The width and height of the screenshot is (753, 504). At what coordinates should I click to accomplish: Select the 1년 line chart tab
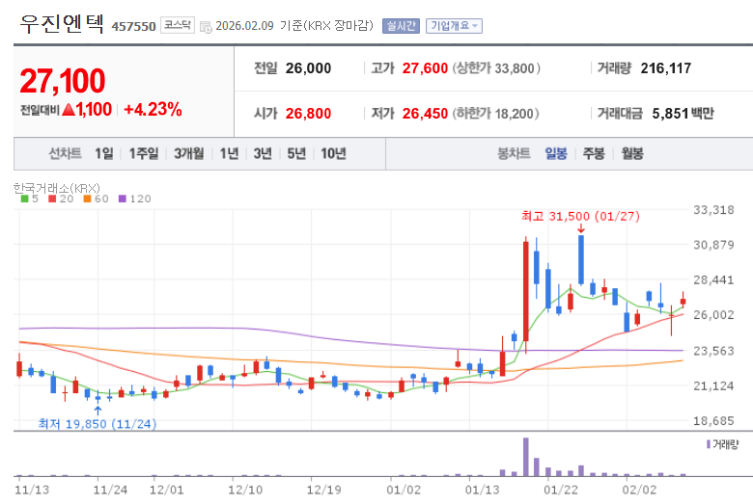pyautogui.click(x=229, y=153)
